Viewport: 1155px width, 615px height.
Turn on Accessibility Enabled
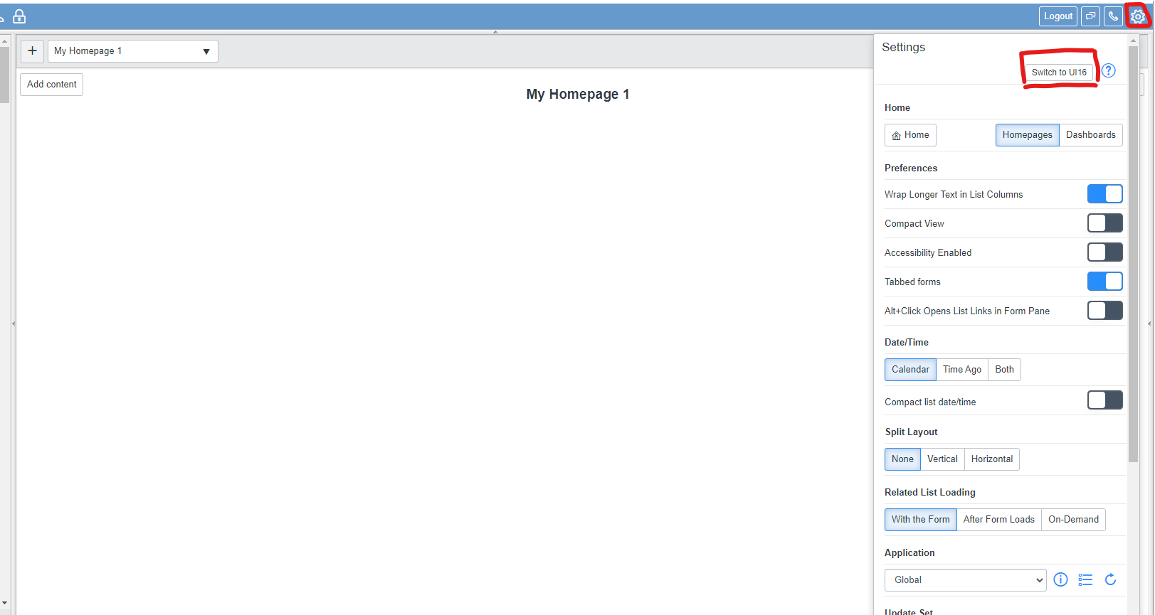[1104, 252]
